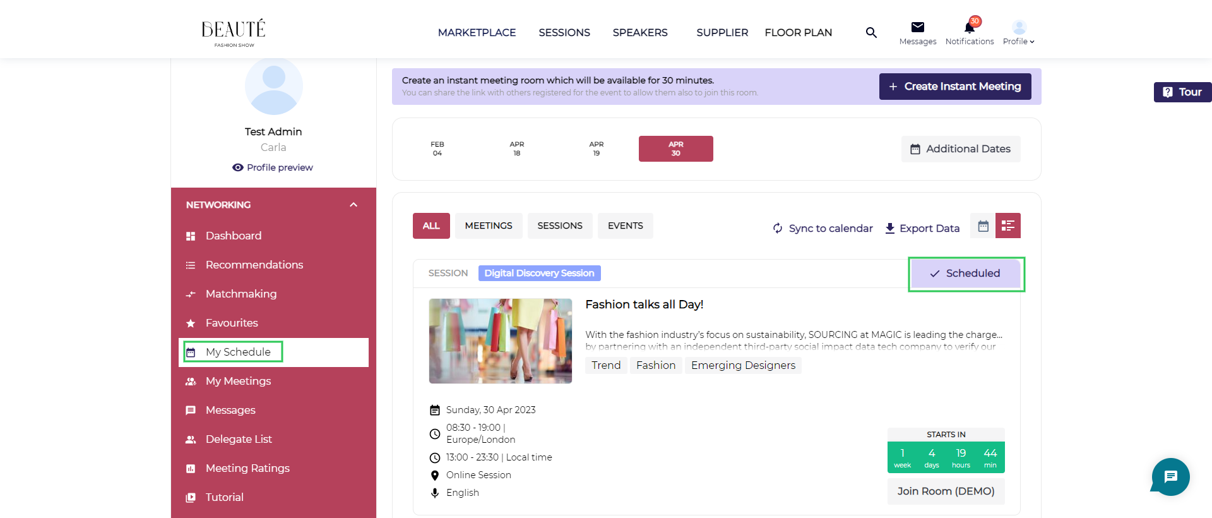Expand Additional Dates picker
The height and width of the screenshot is (518, 1212).
(960, 149)
